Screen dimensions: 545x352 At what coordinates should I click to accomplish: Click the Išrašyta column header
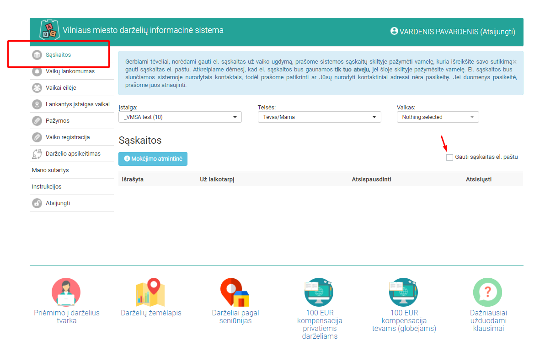point(133,179)
